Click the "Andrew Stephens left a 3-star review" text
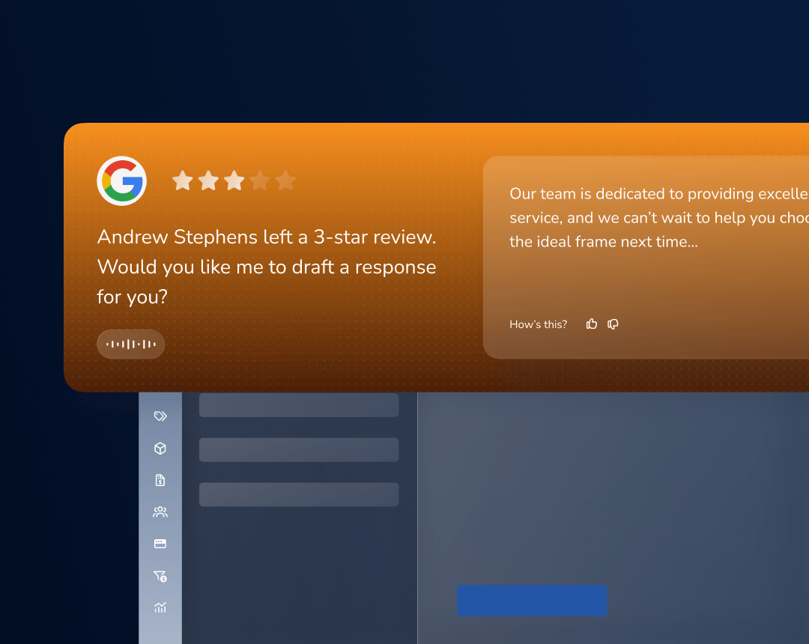809x644 pixels. (x=266, y=237)
